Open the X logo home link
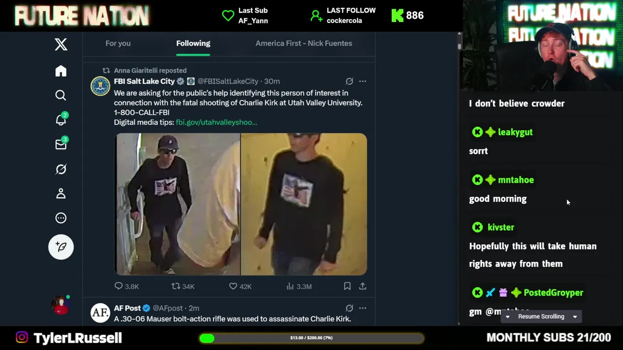Image resolution: width=623 pixels, height=350 pixels. click(61, 44)
